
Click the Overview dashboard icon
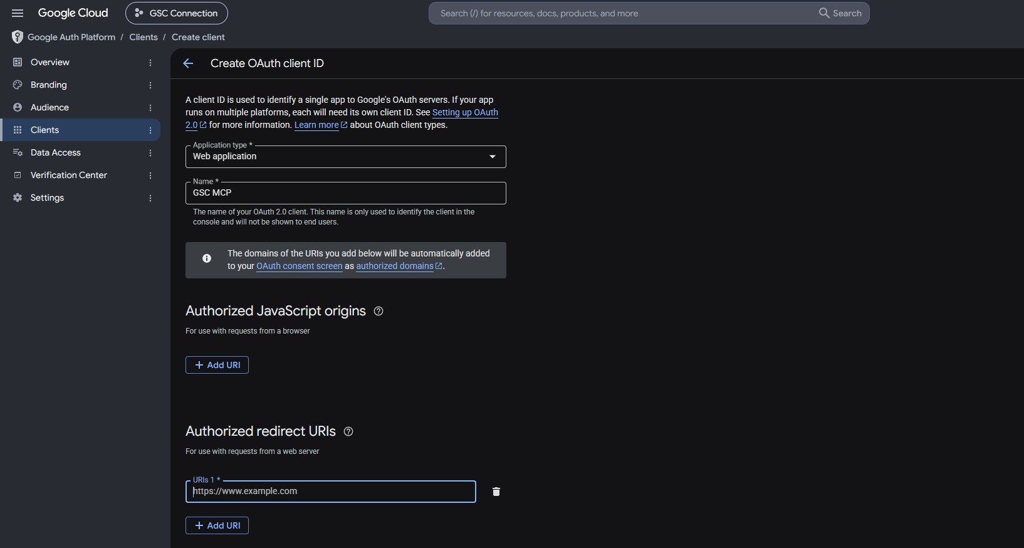[x=18, y=62]
